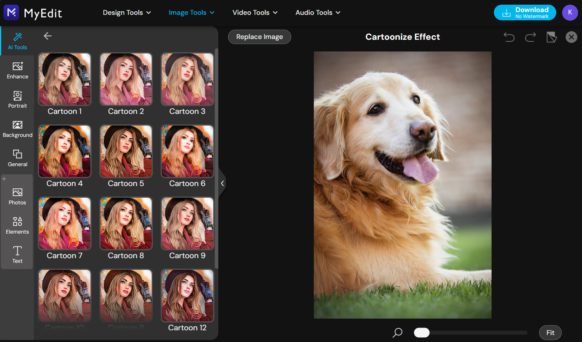The height and width of the screenshot is (342, 582).
Task: Open the Enhance tools panel
Action: tap(17, 70)
